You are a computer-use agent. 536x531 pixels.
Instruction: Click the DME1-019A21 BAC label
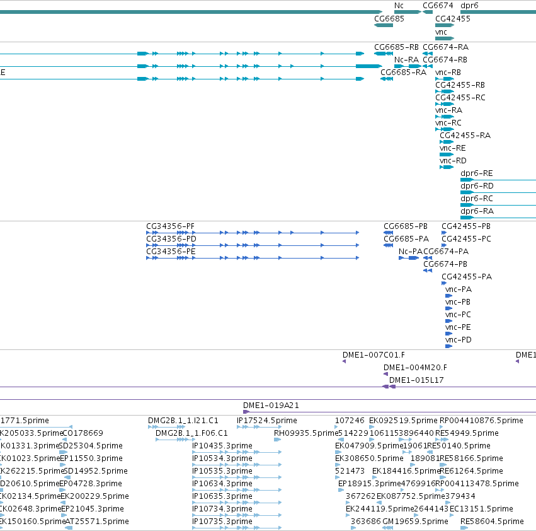click(x=271, y=406)
